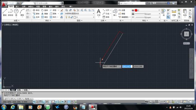196x110 pixels.
Task: Click the Trim (修剪) tool
Action: [x=53, y=10]
